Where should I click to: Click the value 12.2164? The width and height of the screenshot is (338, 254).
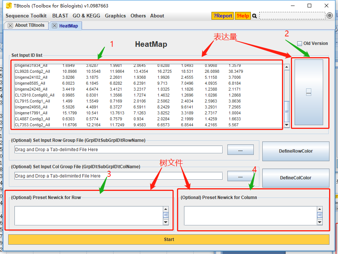tap(93, 125)
